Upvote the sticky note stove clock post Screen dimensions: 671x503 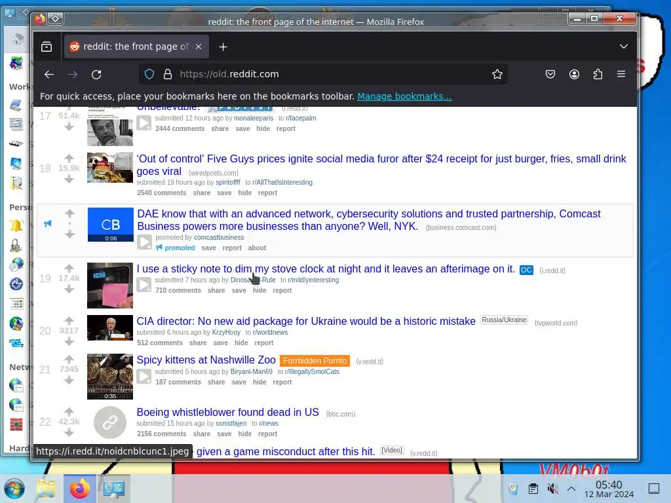click(x=69, y=268)
